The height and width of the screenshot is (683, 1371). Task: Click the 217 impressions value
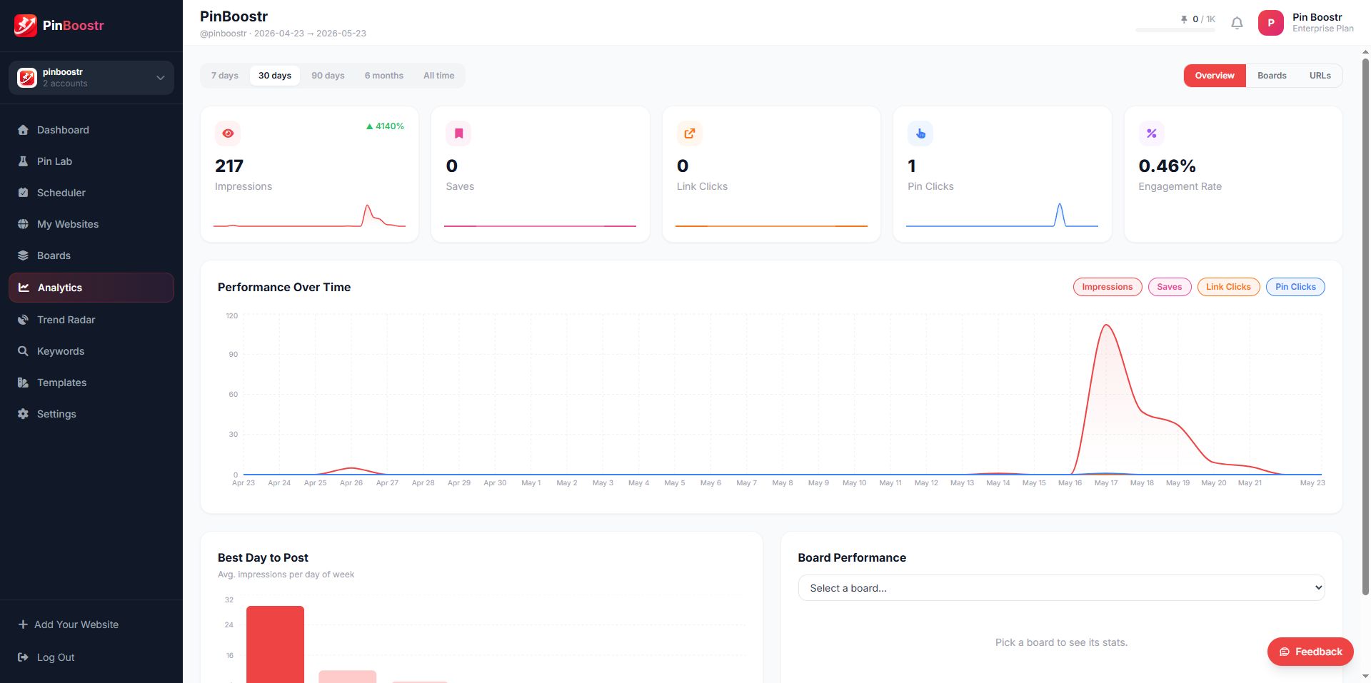point(229,166)
